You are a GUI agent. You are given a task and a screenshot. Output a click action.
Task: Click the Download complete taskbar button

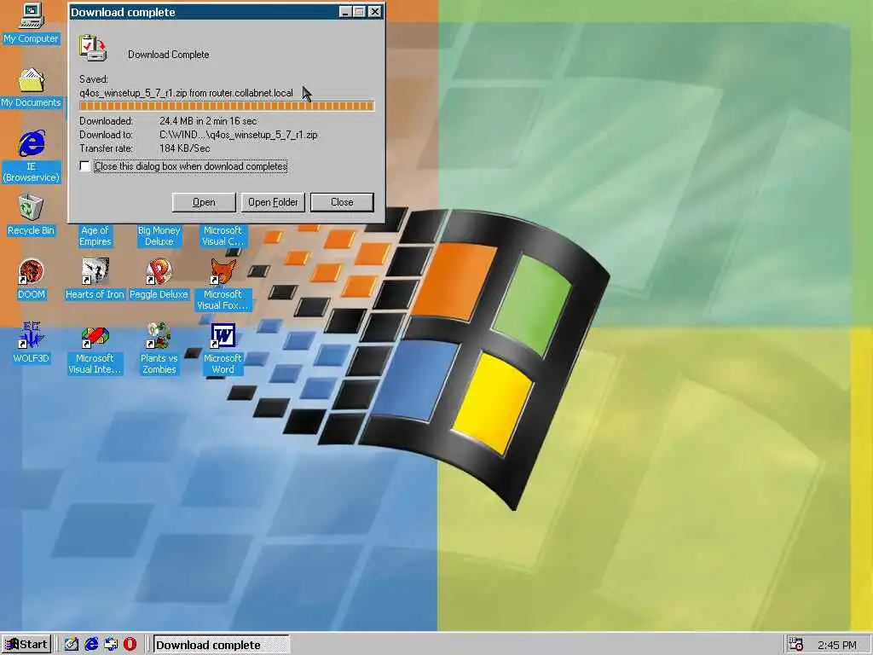tap(221, 645)
